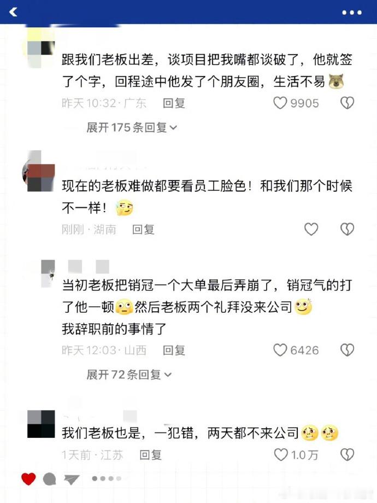
Task: Reply to the Hunan comment
Action: pyautogui.click(x=143, y=230)
